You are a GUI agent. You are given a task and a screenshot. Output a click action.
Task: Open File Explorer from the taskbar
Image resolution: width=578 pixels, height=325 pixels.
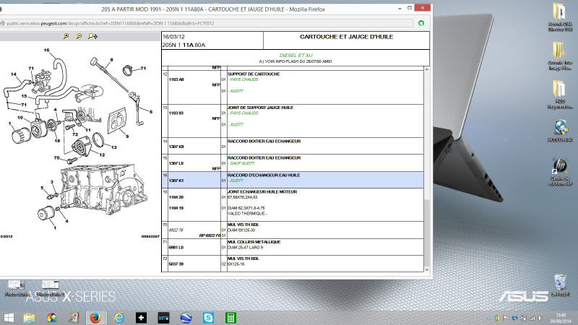point(29,318)
